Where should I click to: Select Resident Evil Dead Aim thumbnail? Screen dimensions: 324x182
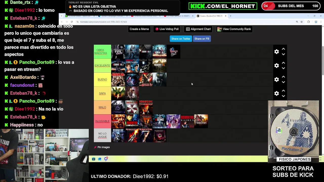tap(146, 107)
